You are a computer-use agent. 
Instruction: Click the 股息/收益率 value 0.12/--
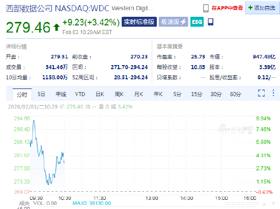pos(266,77)
